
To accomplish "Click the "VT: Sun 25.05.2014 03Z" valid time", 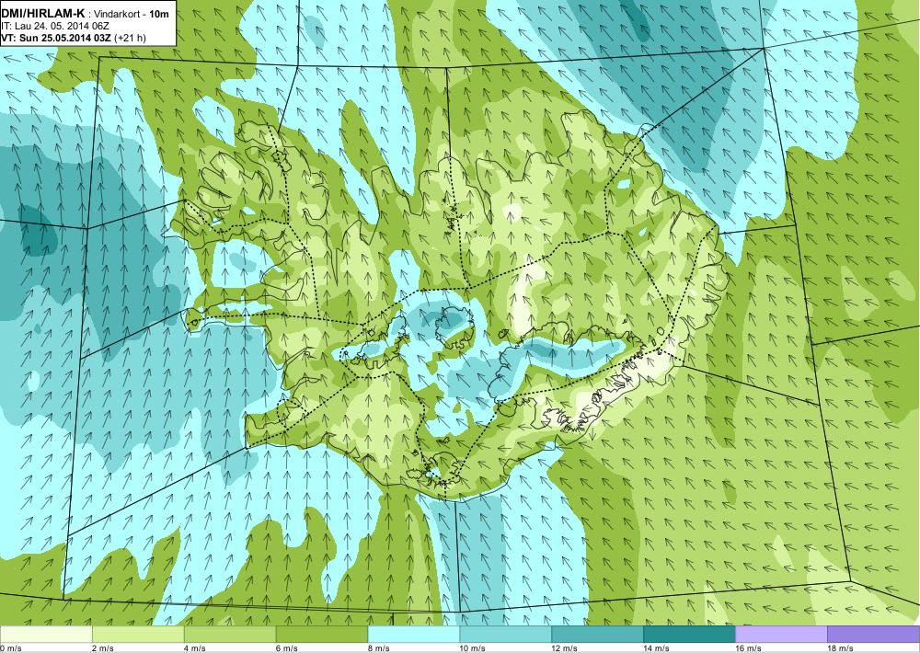I will pyautogui.click(x=56, y=38).
